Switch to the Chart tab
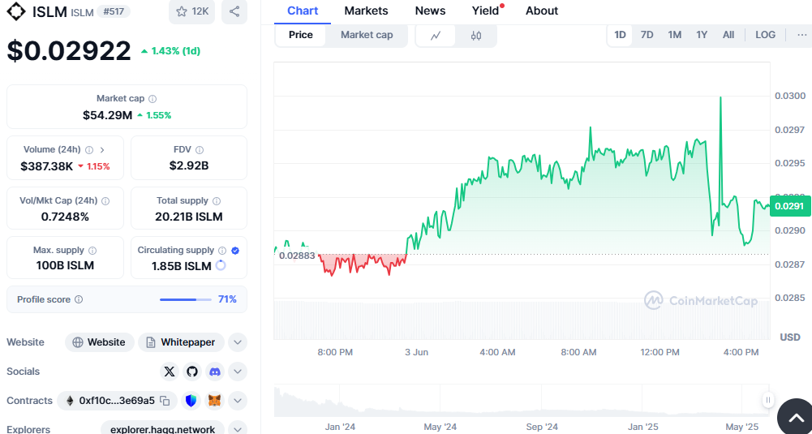The image size is (812, 434). coord(303,11)
